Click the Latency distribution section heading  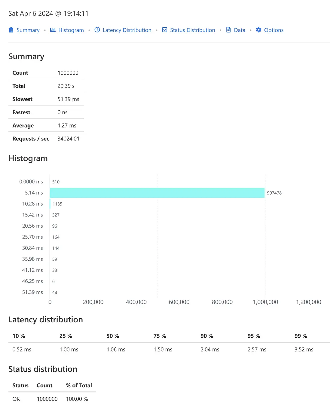click(46, 320)
